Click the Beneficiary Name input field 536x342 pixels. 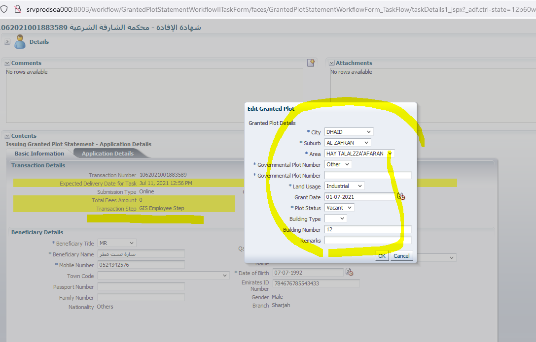point(141,254)
